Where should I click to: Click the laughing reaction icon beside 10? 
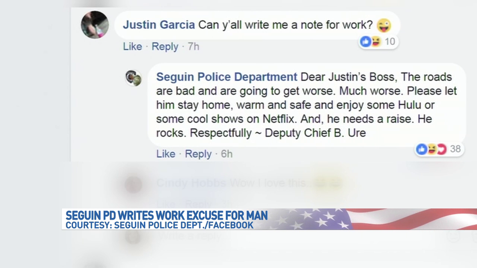pyautogui.click(x=376, y=41)
